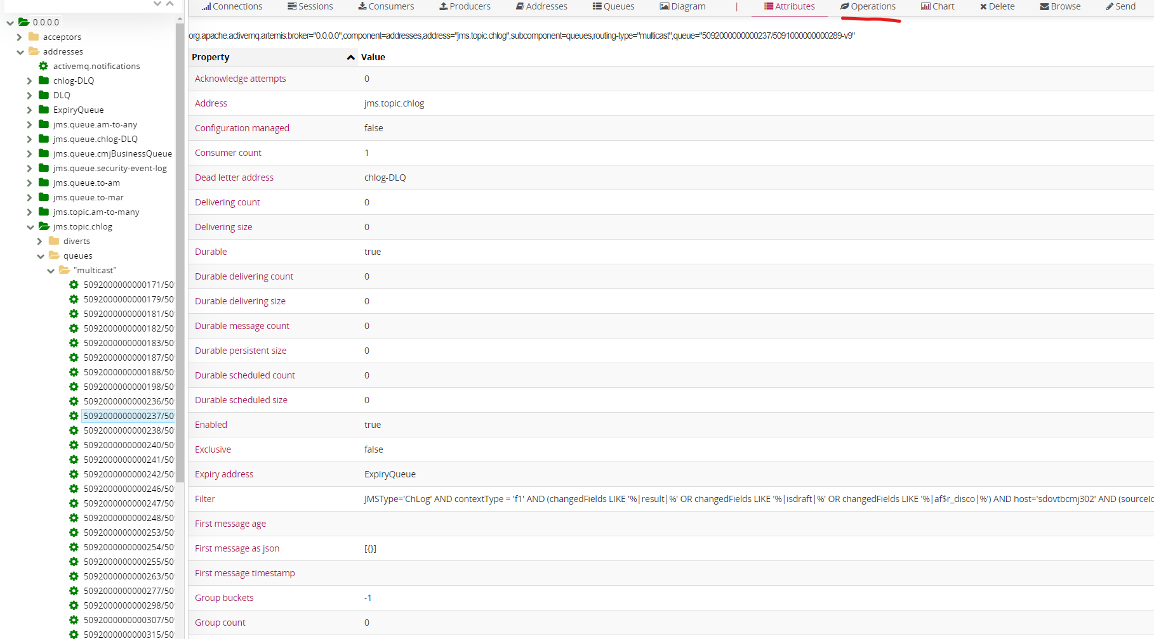Switch to the Producers tab

[465, 6]
